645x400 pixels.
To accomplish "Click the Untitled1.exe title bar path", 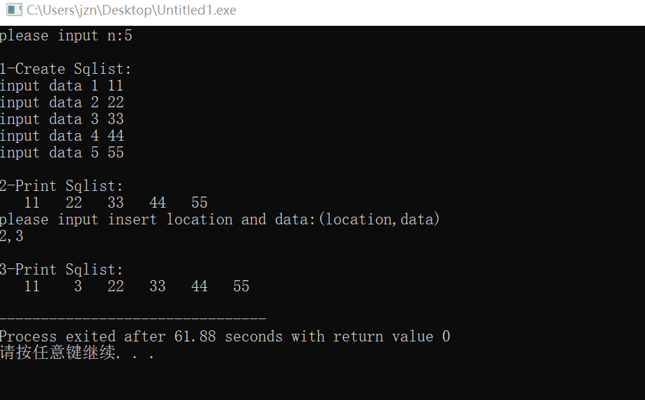I will (131, 10).
